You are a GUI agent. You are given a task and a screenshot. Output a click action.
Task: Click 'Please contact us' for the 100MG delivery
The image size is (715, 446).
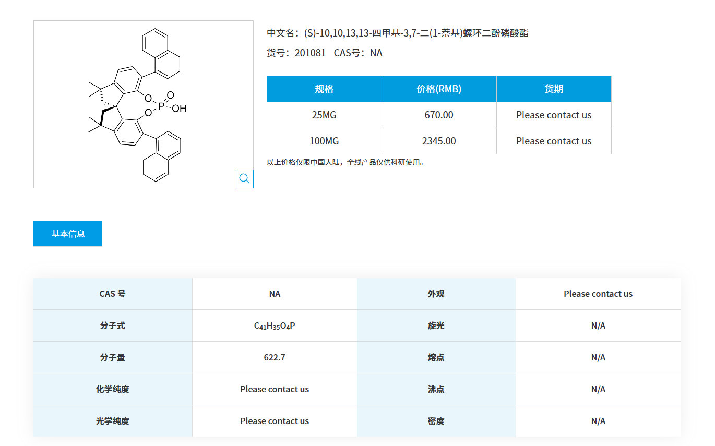click(553, 141)
